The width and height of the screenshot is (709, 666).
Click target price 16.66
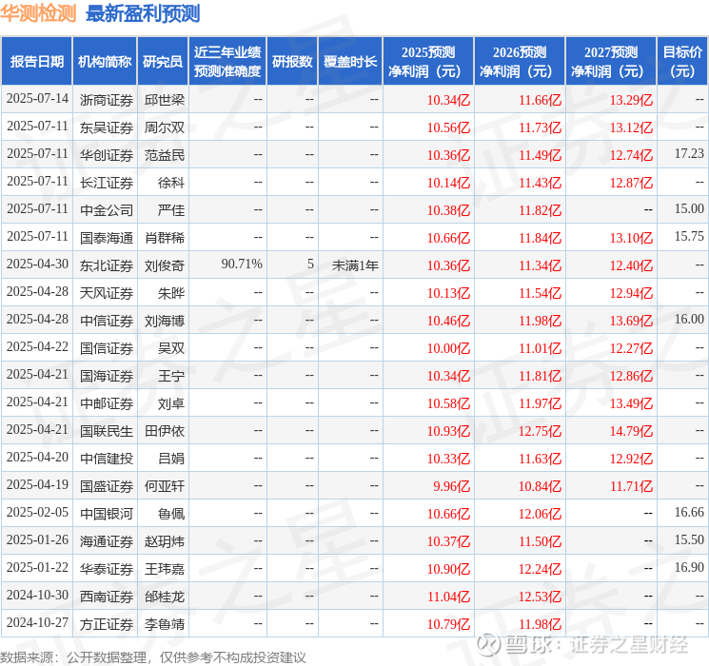pos(689,512)
